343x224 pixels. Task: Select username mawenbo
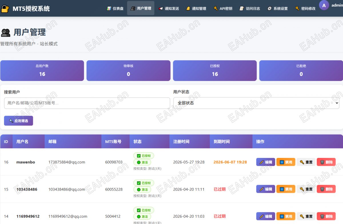(x=25, y=162)
